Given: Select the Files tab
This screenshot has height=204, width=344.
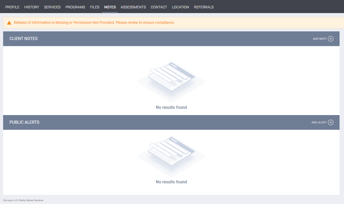Looking at the screenshot, I should 95,7.
